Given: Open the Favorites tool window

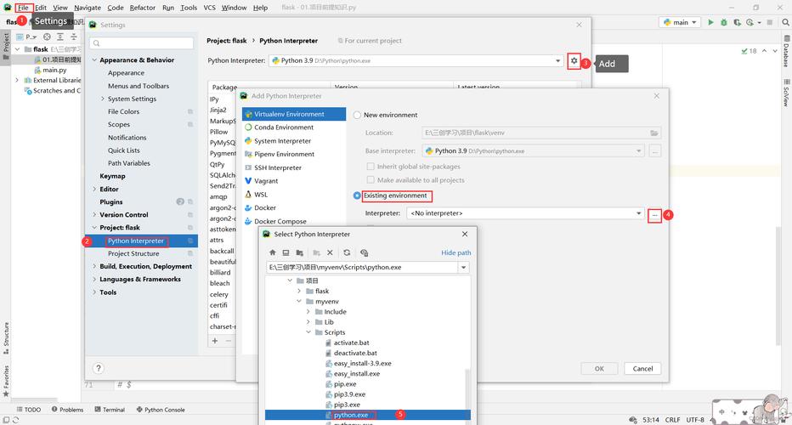Looking at the screenshot, I should [6, 381].
